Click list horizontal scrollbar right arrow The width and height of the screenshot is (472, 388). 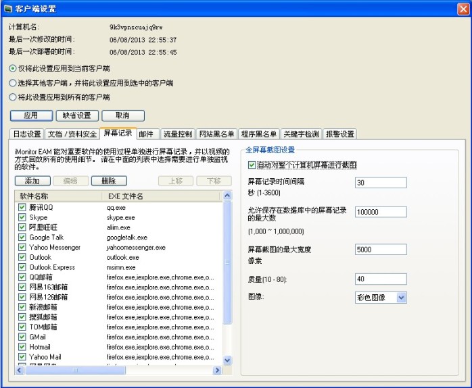(x=217, y=370)
